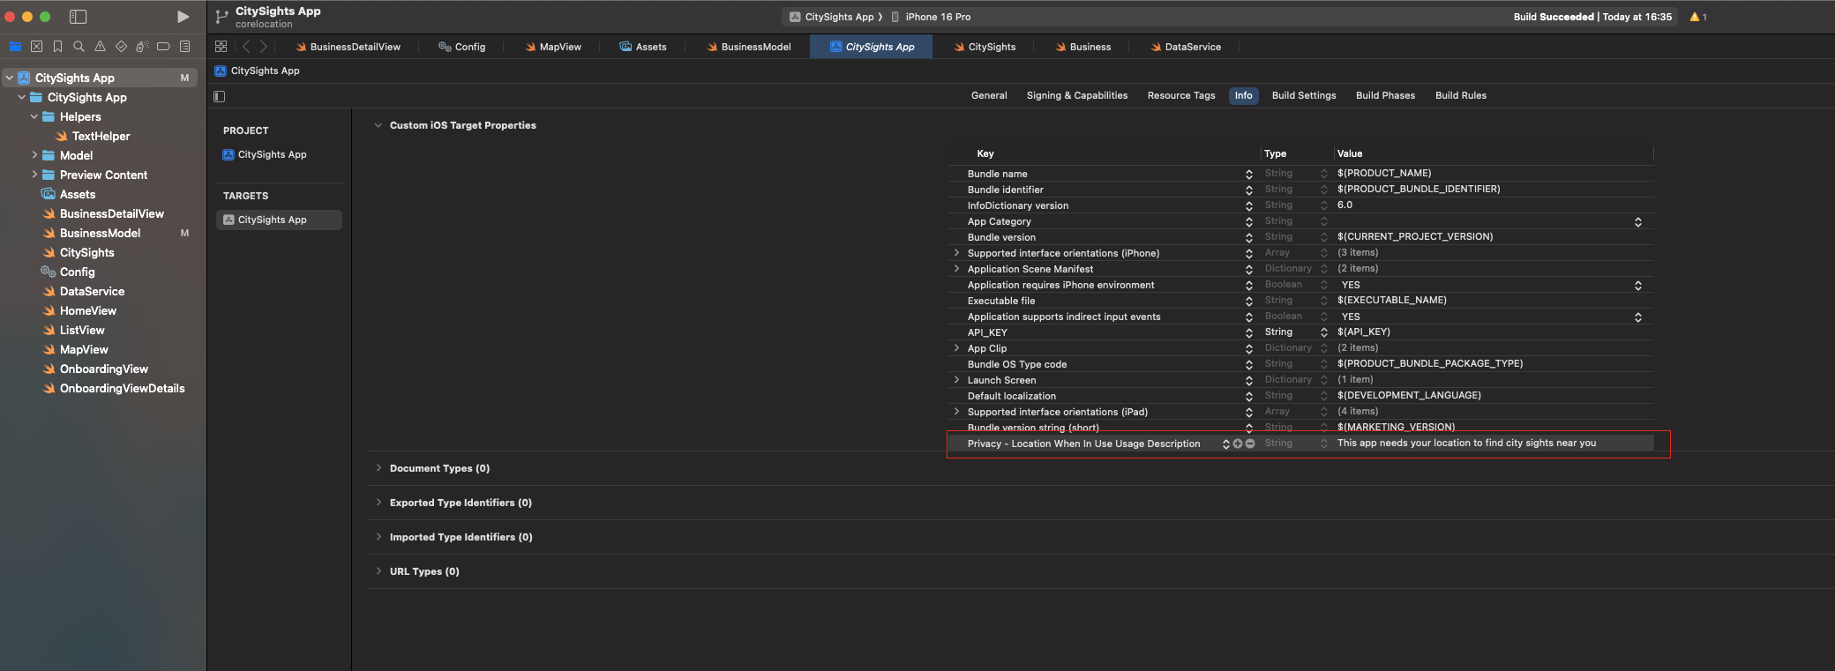Select CitySights App under TARGETS
1835x671 pixels.
279,220
